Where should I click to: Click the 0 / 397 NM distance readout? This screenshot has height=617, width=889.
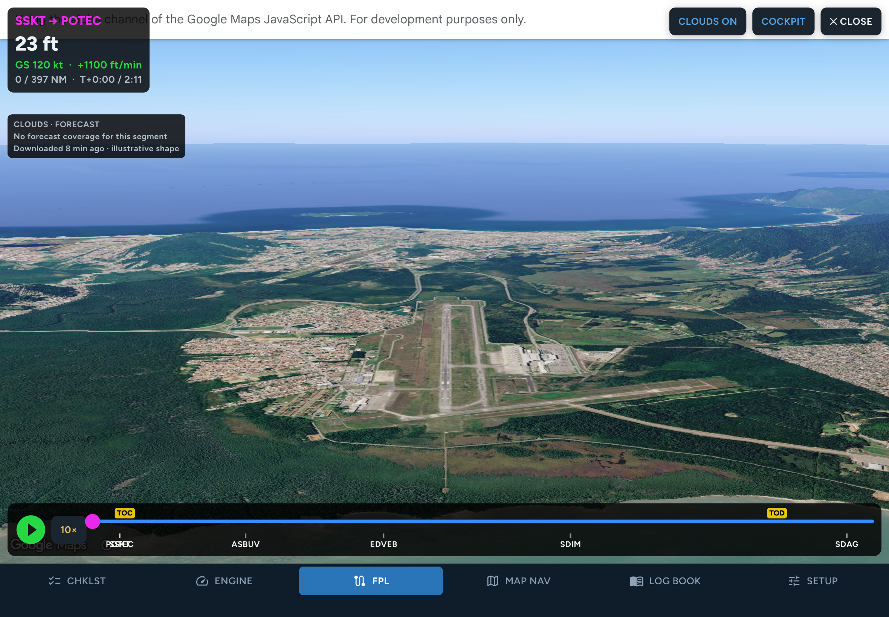[x=41, y=79]
